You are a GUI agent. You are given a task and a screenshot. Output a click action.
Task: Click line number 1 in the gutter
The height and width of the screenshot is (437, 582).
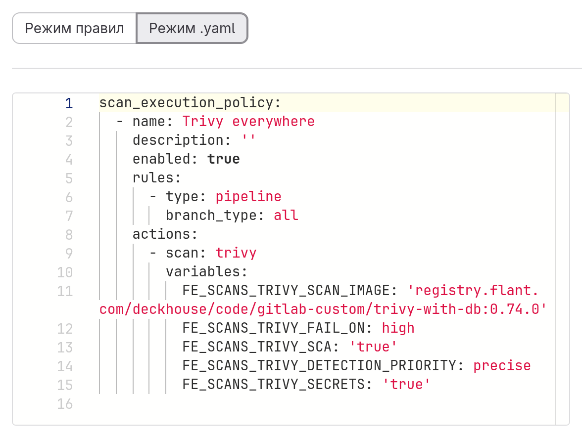pos(69,103)
